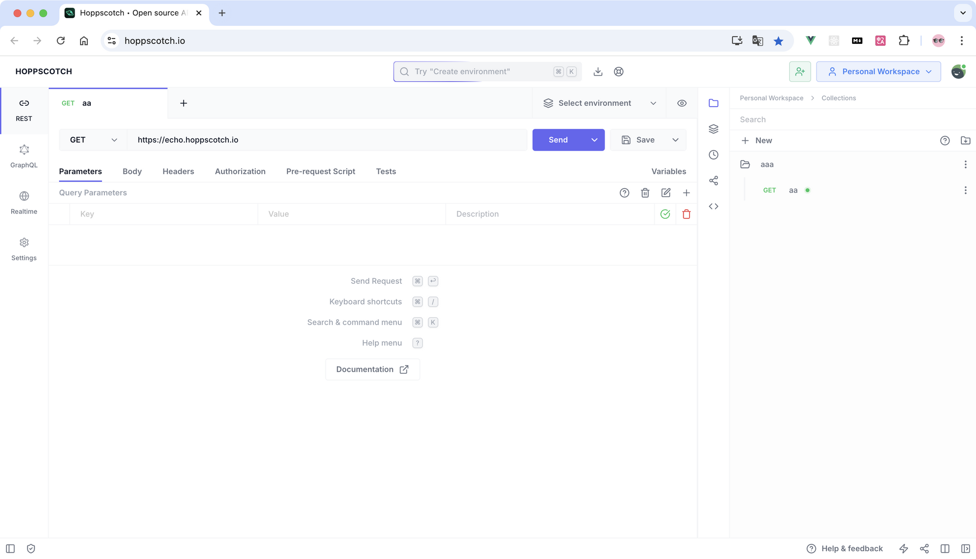This screenshot has height=559, width=976.
Task: Expand the GET method dropdown
Action: [x=93, y=139]
